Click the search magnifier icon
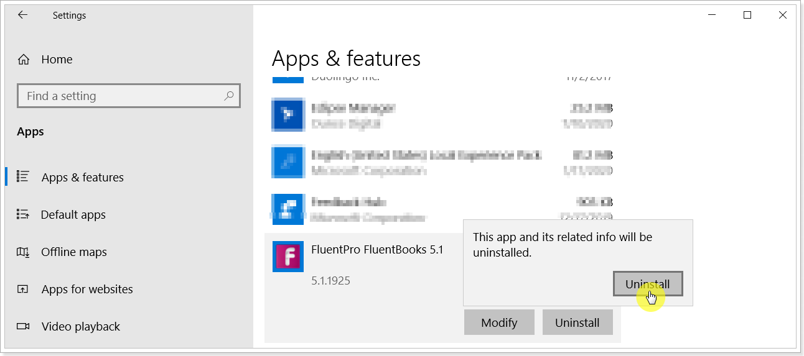Viewport: 804px width, 356px height. click(x=228, y=96)
